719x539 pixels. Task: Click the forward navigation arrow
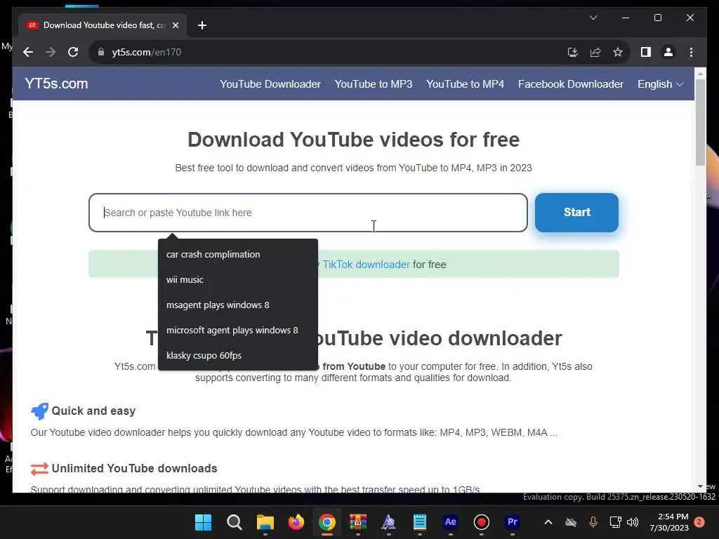point(51,52)
